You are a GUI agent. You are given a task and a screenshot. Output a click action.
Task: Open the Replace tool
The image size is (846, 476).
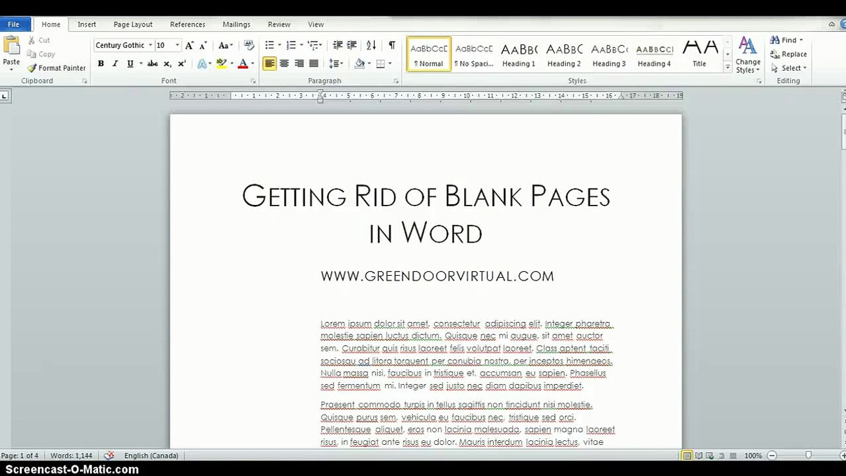pos(788,54)
